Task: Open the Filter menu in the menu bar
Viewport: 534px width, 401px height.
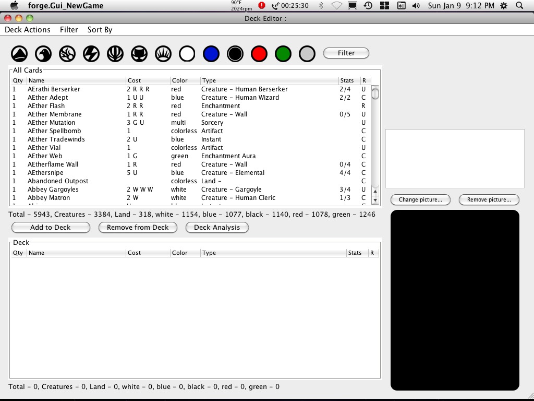Action: tap(69, 30)
